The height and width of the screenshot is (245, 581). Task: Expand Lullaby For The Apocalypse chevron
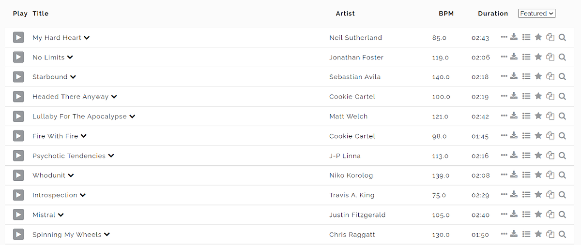[132, 116]
